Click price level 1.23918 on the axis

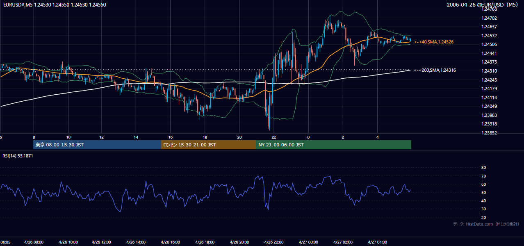pos(488,124)
